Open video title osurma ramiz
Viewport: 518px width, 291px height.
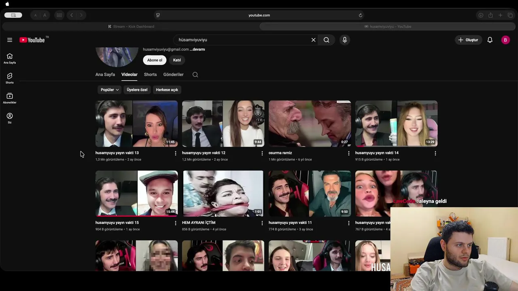(x=280, y=153)
